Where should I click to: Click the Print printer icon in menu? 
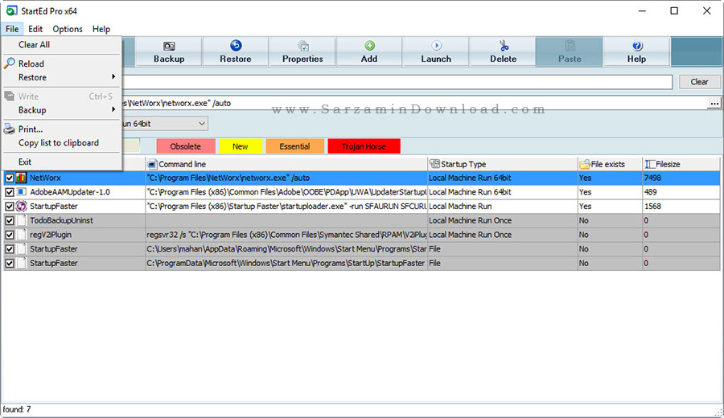[x=9, y=129]
